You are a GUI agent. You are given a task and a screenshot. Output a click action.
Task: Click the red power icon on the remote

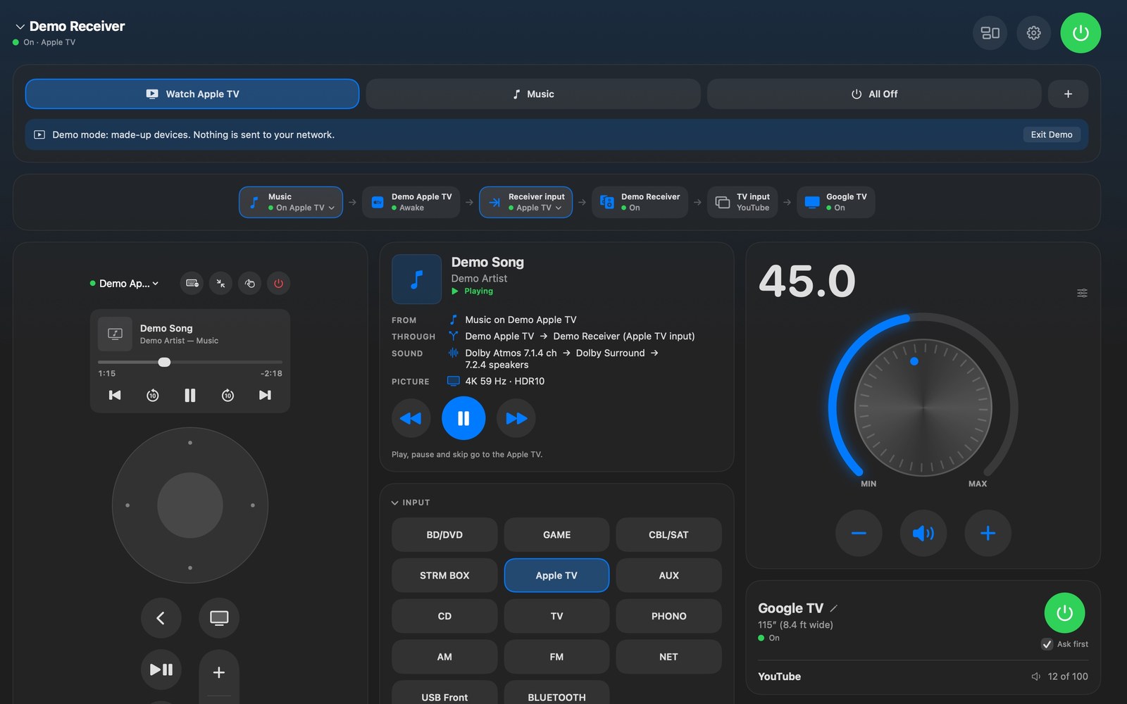[x=278, y=283]
